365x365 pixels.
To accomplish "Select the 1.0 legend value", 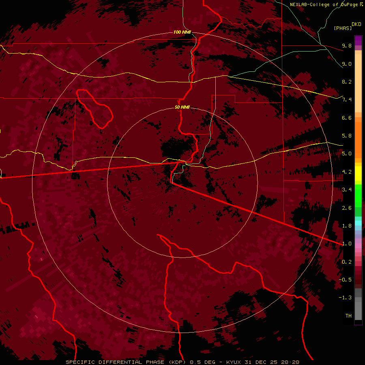I will click(x=347, y=244).
